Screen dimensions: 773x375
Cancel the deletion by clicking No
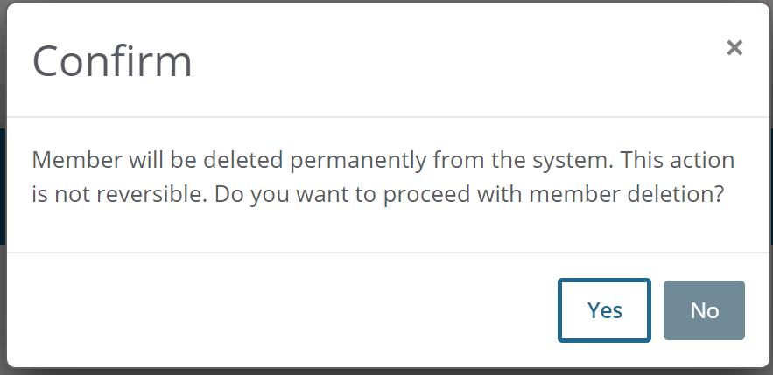[704, 310]
